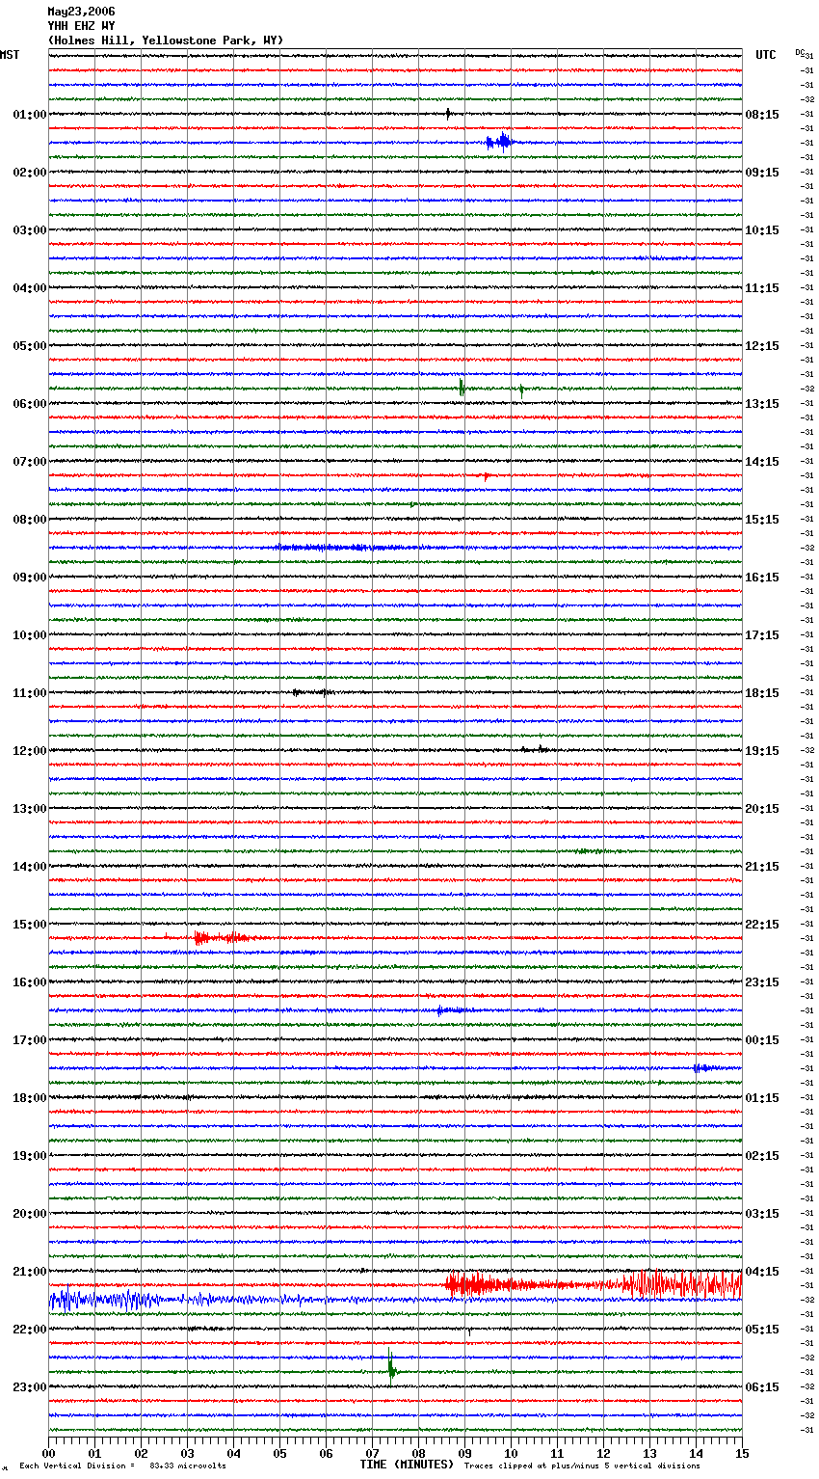Select the 02:00 MST time label
This screenshot has height=1479, width=819.
pos(30,173)
